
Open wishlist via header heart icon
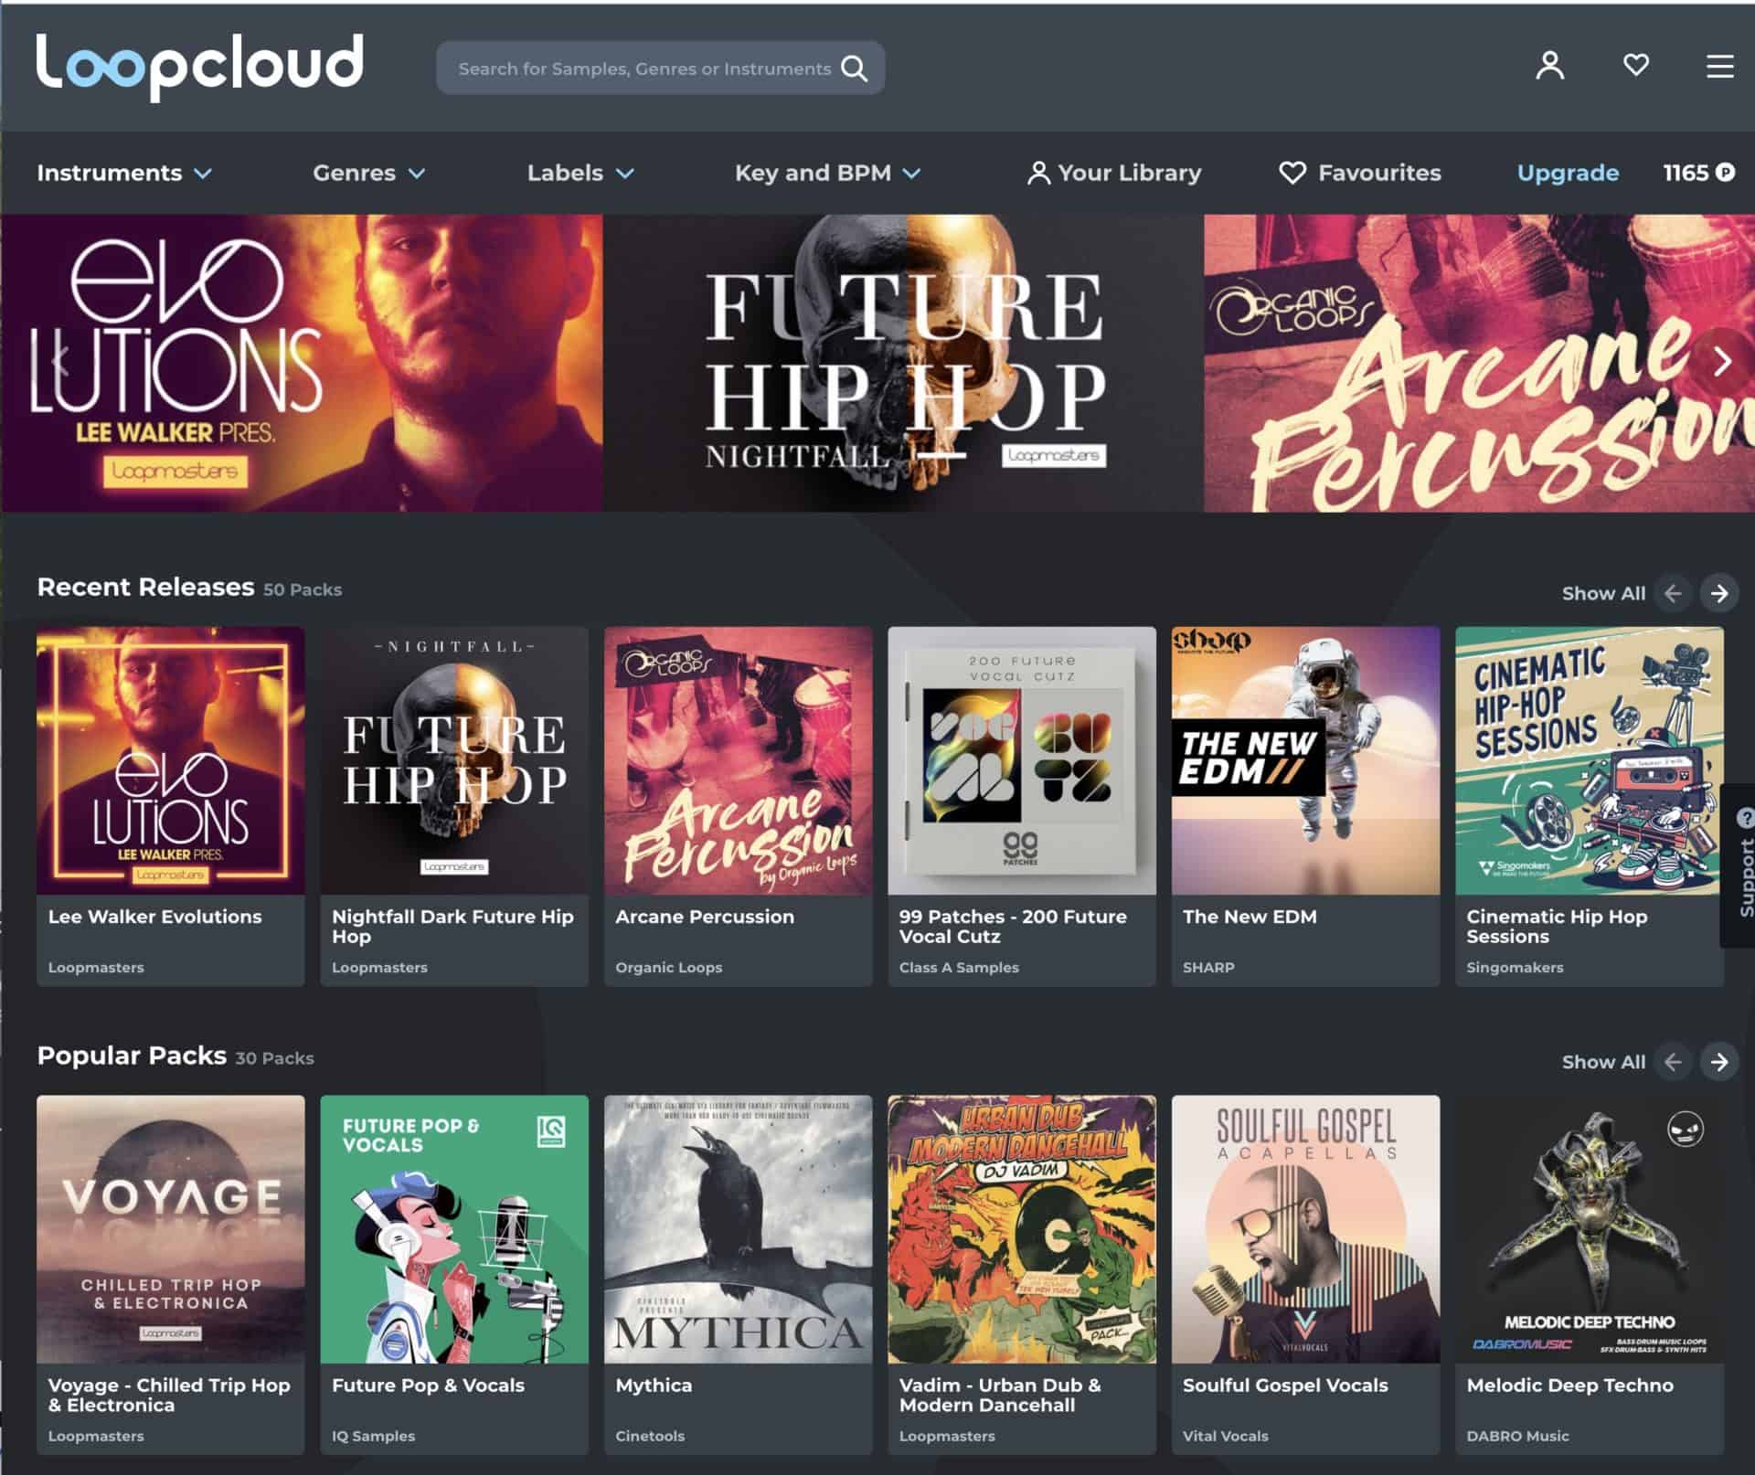point(1635,65)
